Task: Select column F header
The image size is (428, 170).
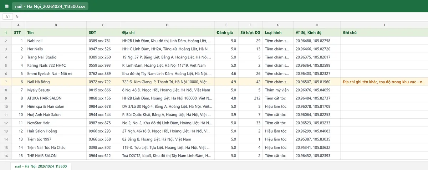Action: pos(250,25)
